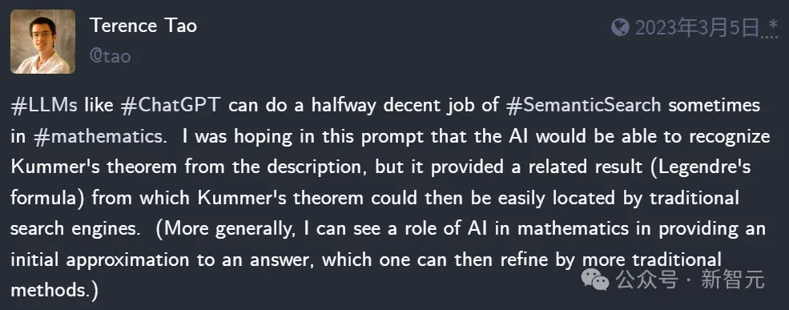Click the final word "methods.)"
Image resolution: width=789 pixels, height=310 pixels.
(54, 290)
